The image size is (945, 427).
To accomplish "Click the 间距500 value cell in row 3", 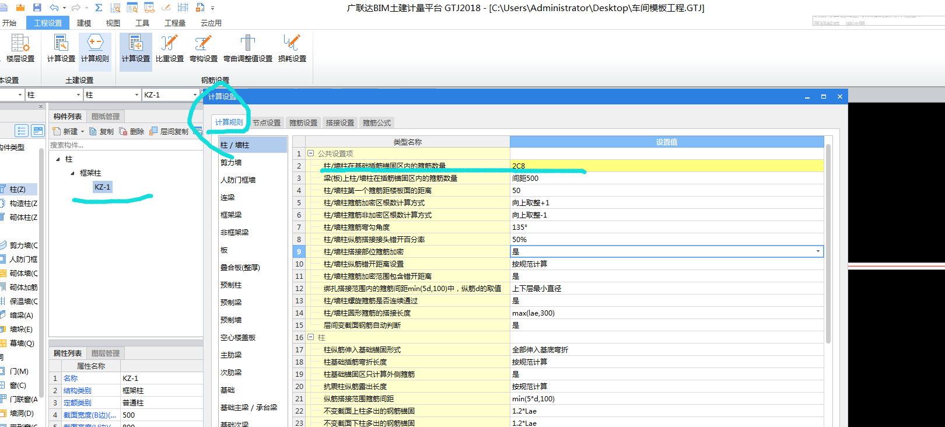I will point(667,178).
